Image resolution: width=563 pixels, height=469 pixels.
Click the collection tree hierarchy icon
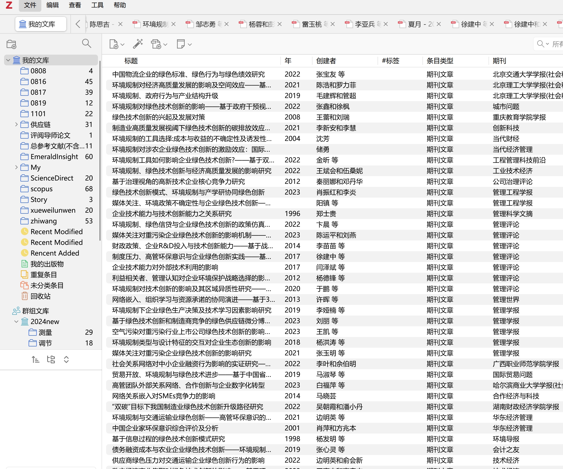(x=51, y=359)
